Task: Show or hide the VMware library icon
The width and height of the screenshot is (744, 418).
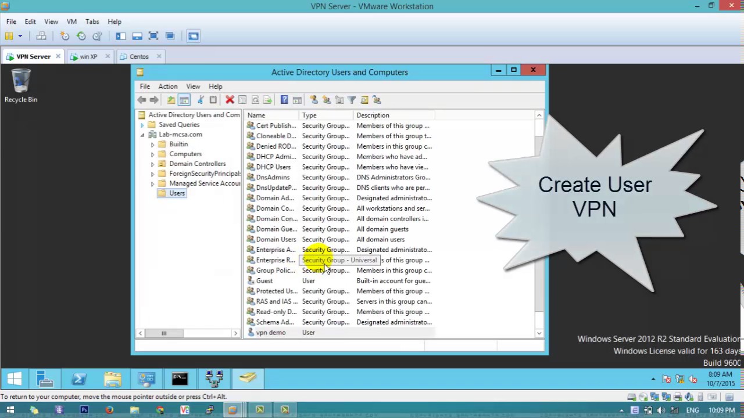Action: click(x=121, y=36)
